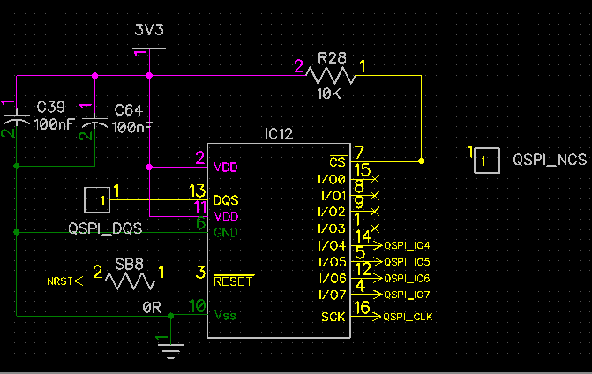Screen dimensions: 592x374
Task: Click the QSPI_CLK net arrow connector
Action: (376, 317)
